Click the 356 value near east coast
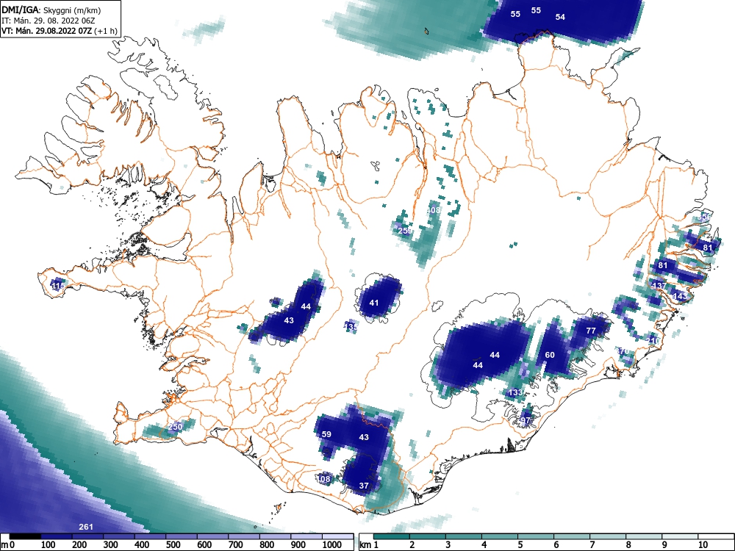 (705, 217)
